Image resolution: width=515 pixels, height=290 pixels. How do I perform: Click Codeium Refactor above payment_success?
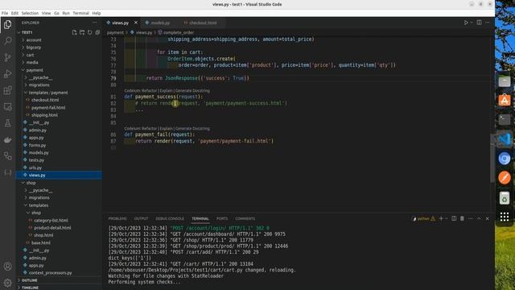pos(141,90)
